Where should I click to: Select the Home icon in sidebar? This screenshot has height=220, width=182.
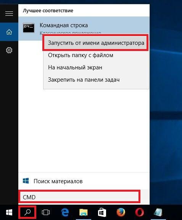[9, 32]
